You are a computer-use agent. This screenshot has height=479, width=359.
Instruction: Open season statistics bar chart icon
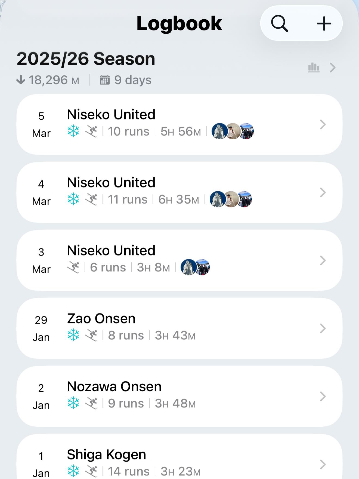314,67
